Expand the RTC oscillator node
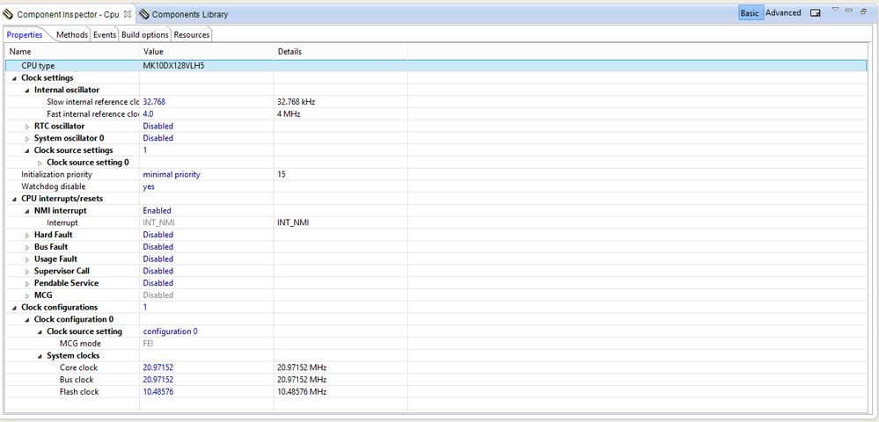Image resolution: width=879 pixels, height=422 pixels. tap(27, 127)
